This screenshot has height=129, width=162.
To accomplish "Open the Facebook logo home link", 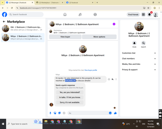I will pos(5,15).
